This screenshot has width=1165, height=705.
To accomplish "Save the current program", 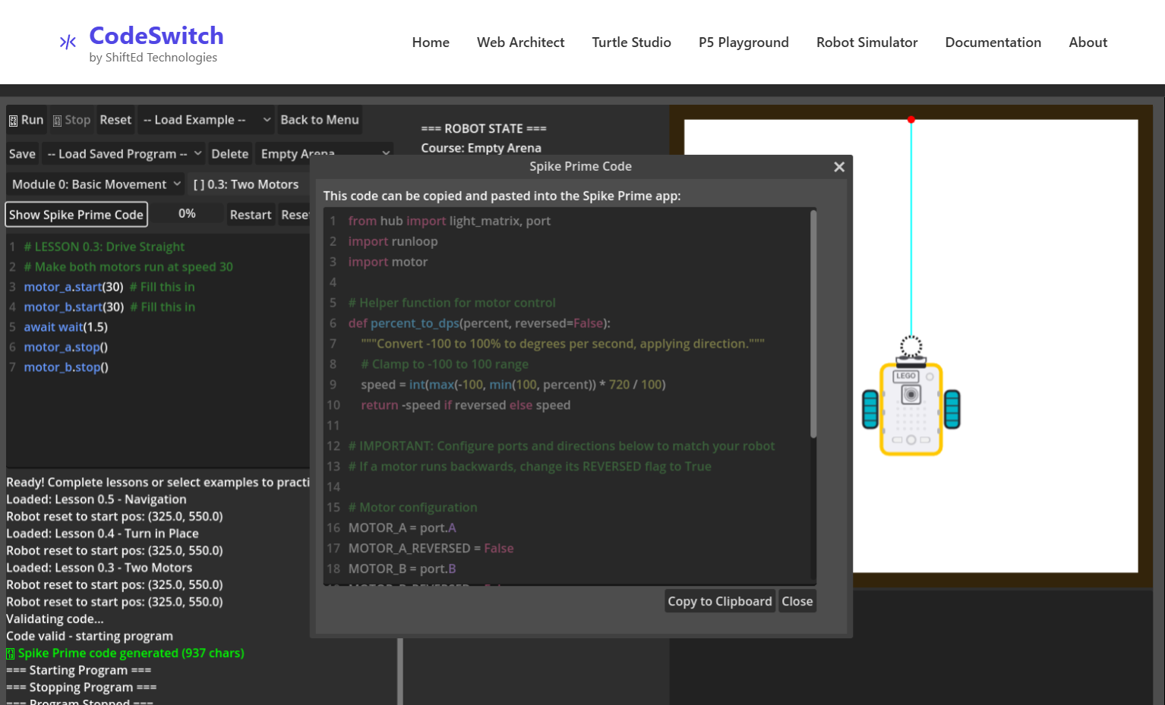I will tap(22, 153).
